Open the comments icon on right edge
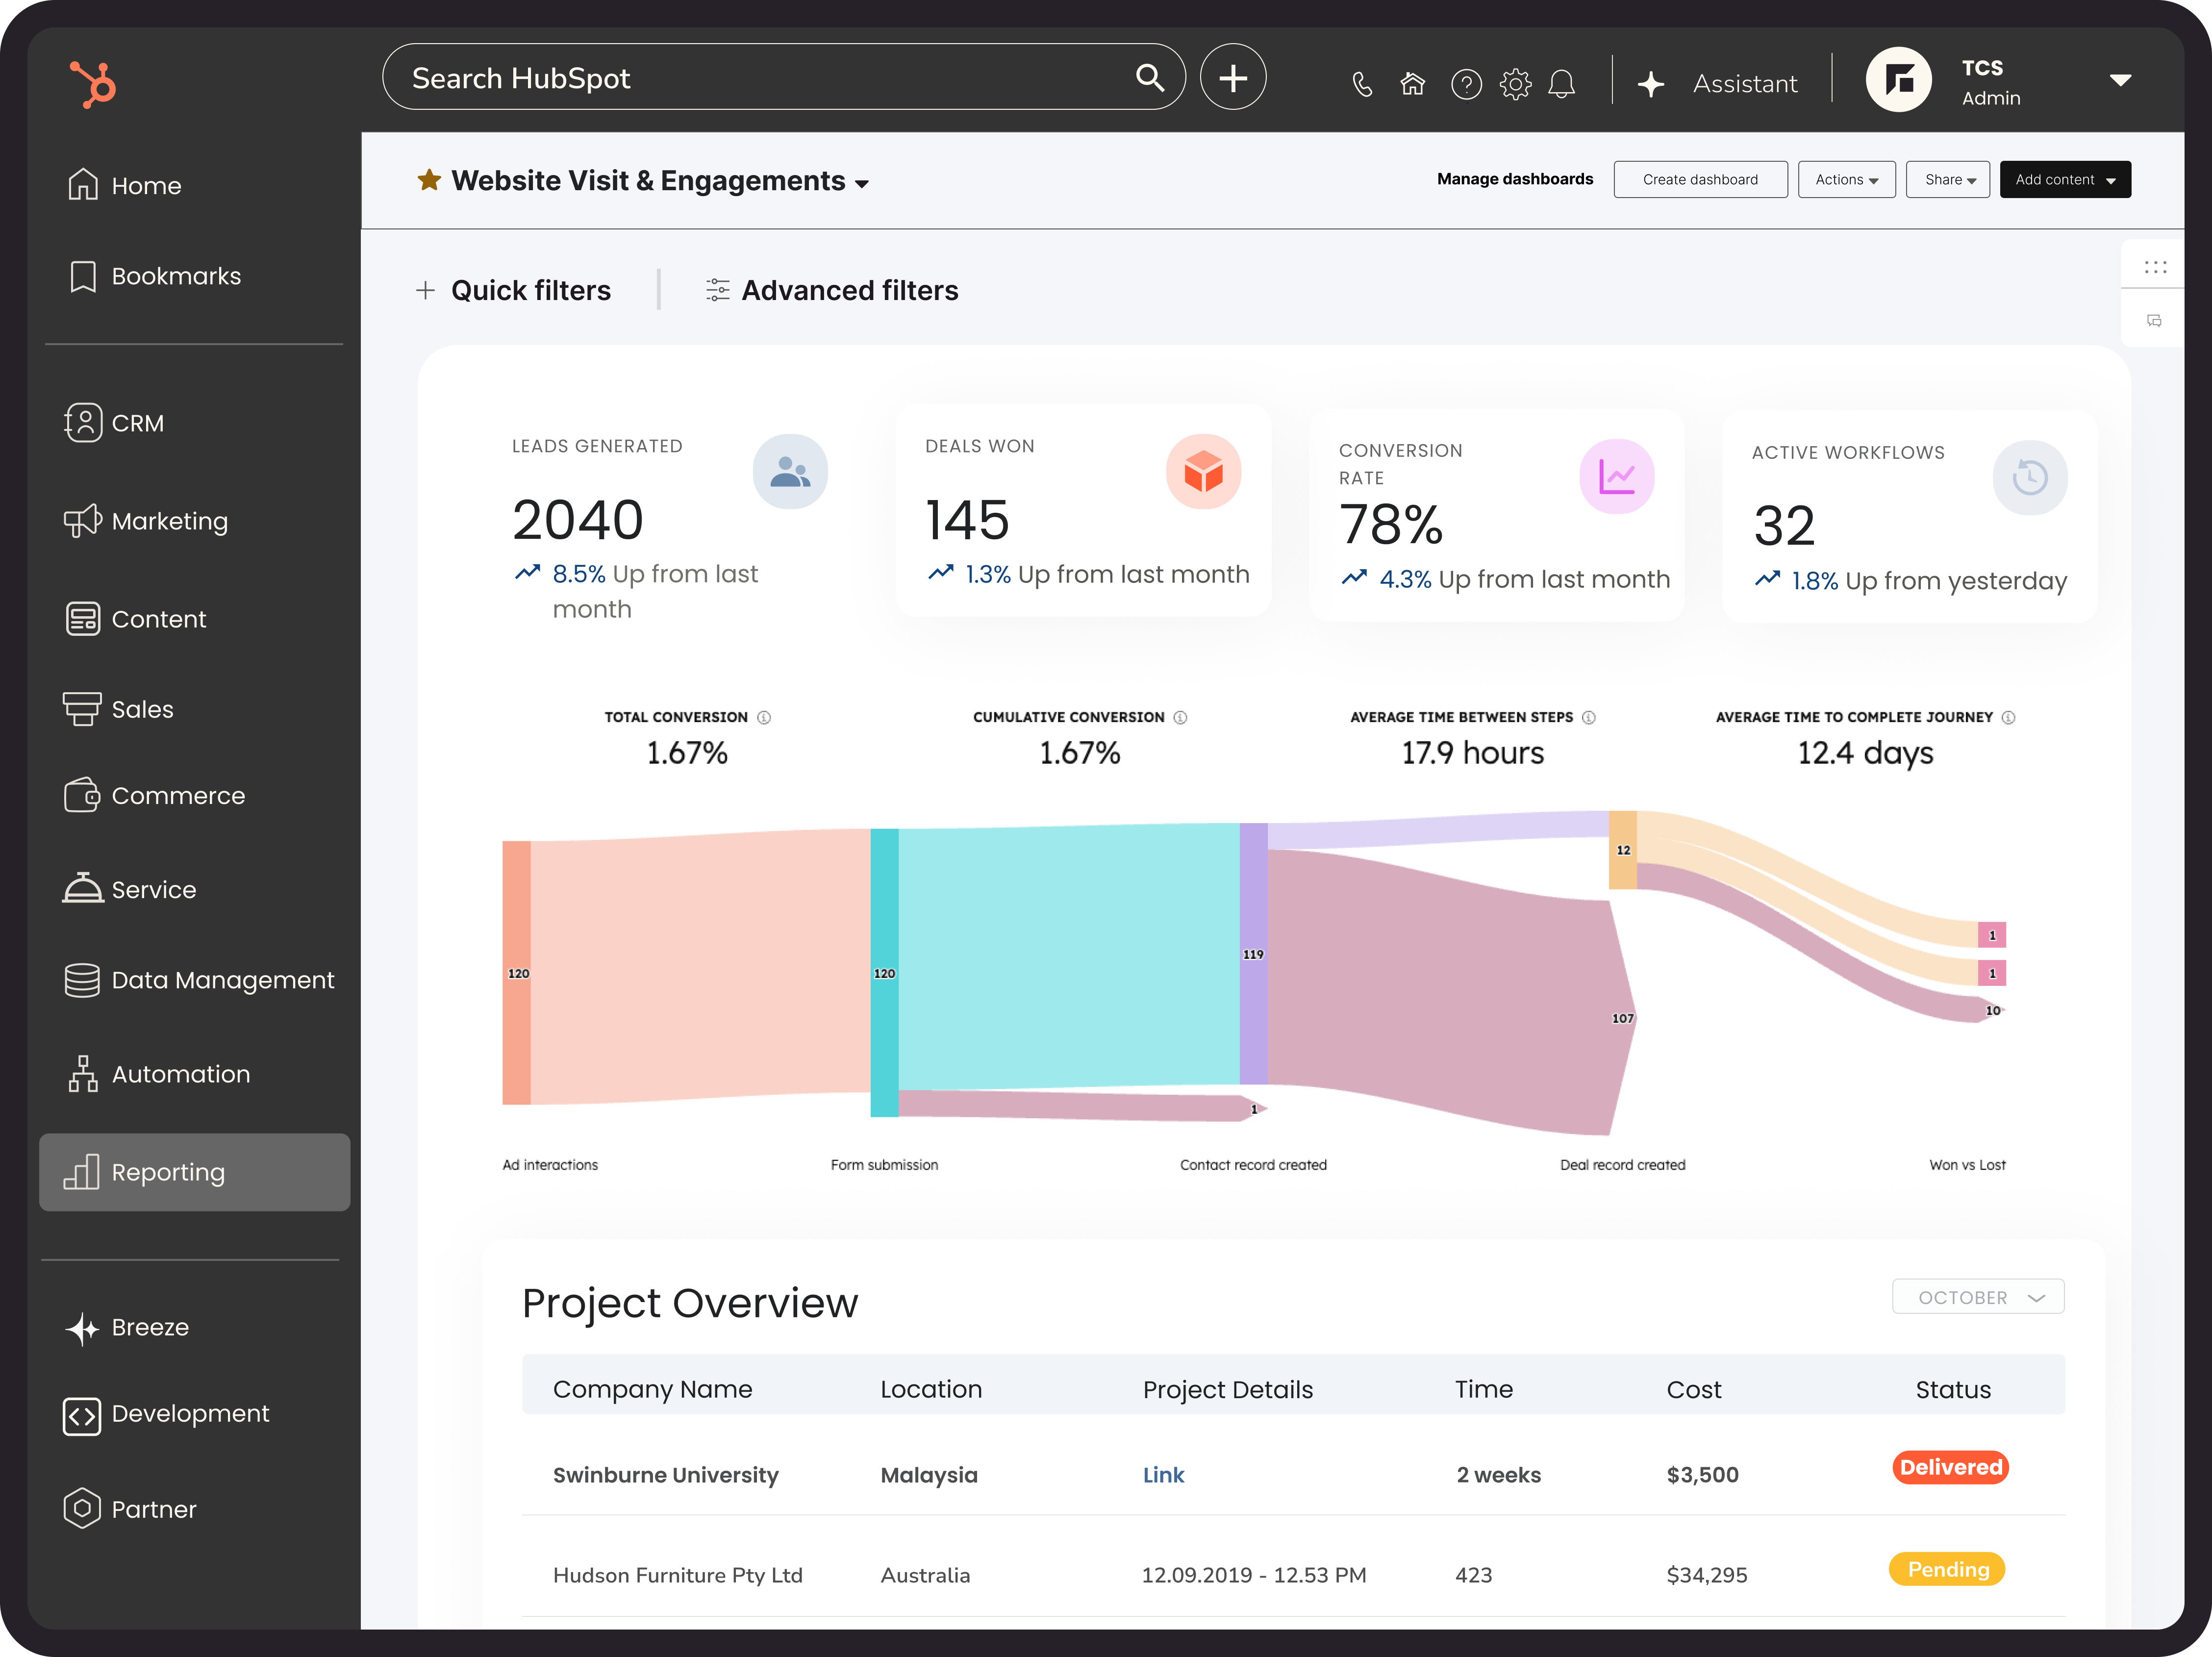Image resolution: width=2212 pixels, height=1657 pixels. (2154, 321)
